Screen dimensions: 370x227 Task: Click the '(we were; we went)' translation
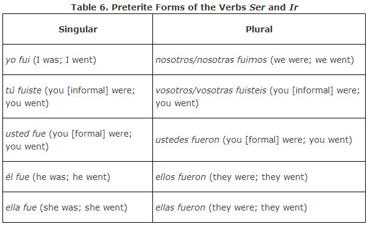tap(312, 60)
